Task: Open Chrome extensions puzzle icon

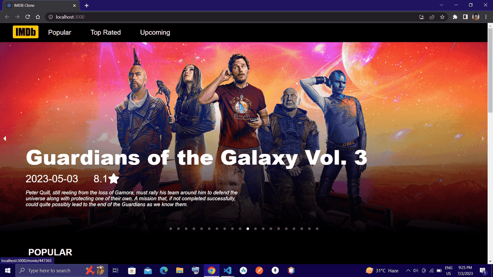Action: coord(455,17)
